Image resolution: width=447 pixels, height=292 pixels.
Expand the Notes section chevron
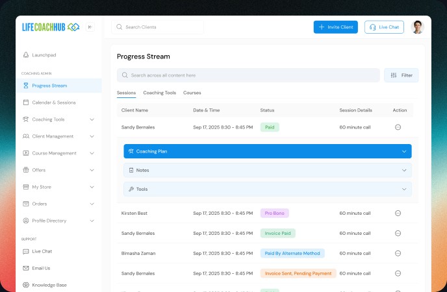coord(404,170)
